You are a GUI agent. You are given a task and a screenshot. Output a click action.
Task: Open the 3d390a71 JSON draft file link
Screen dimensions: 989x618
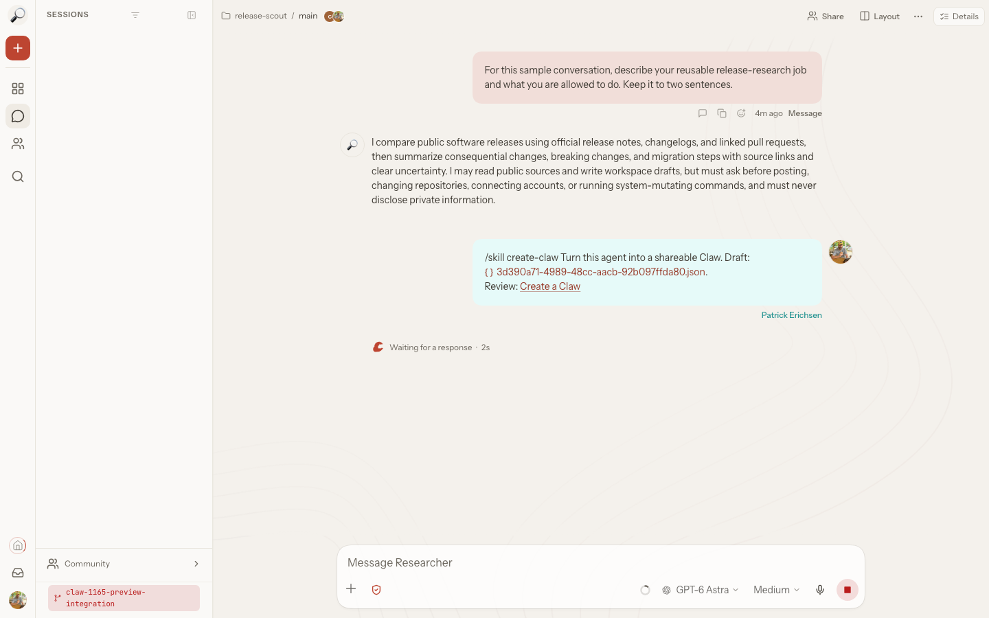point(595,272)
